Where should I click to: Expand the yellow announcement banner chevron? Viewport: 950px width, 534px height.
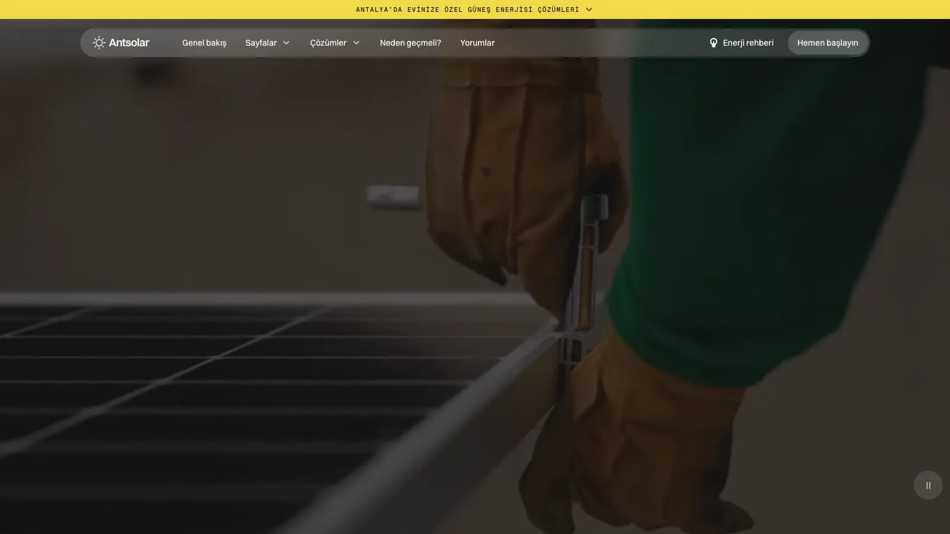tap(589, 9)
